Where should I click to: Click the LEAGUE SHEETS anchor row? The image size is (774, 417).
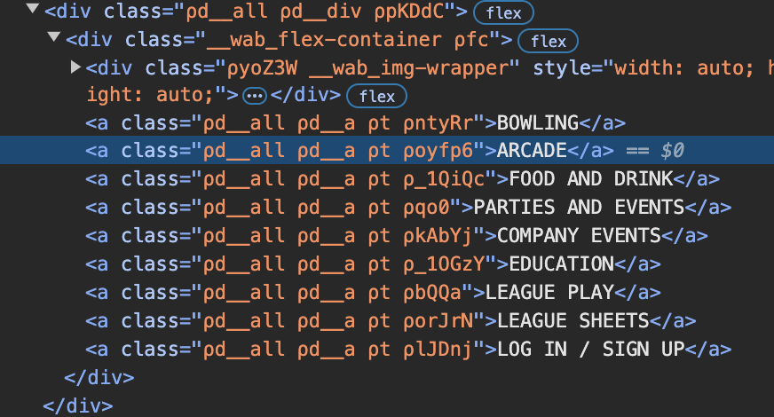pos(573,320)
